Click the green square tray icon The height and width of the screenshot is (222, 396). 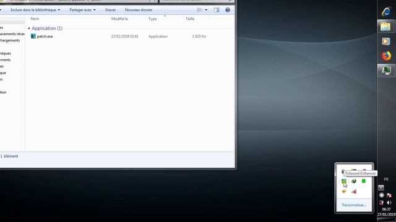364,181
